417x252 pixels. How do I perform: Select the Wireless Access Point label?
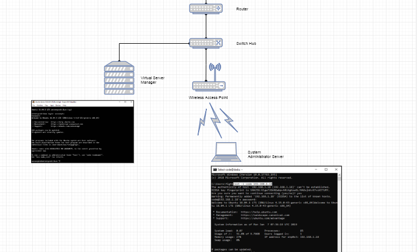point(207,97)
